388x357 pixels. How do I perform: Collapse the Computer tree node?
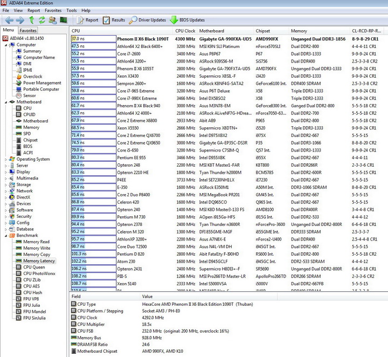point(6,45)
